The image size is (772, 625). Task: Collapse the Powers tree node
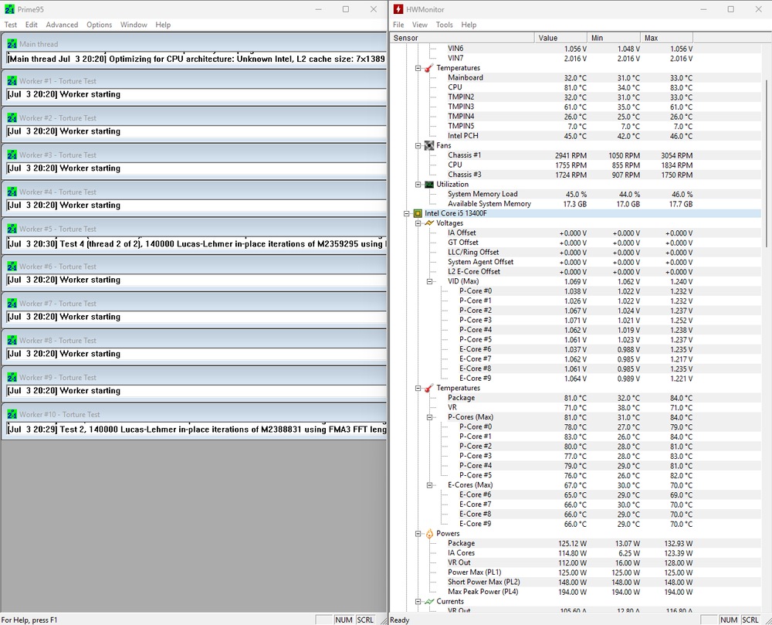[x=418, y=533]
